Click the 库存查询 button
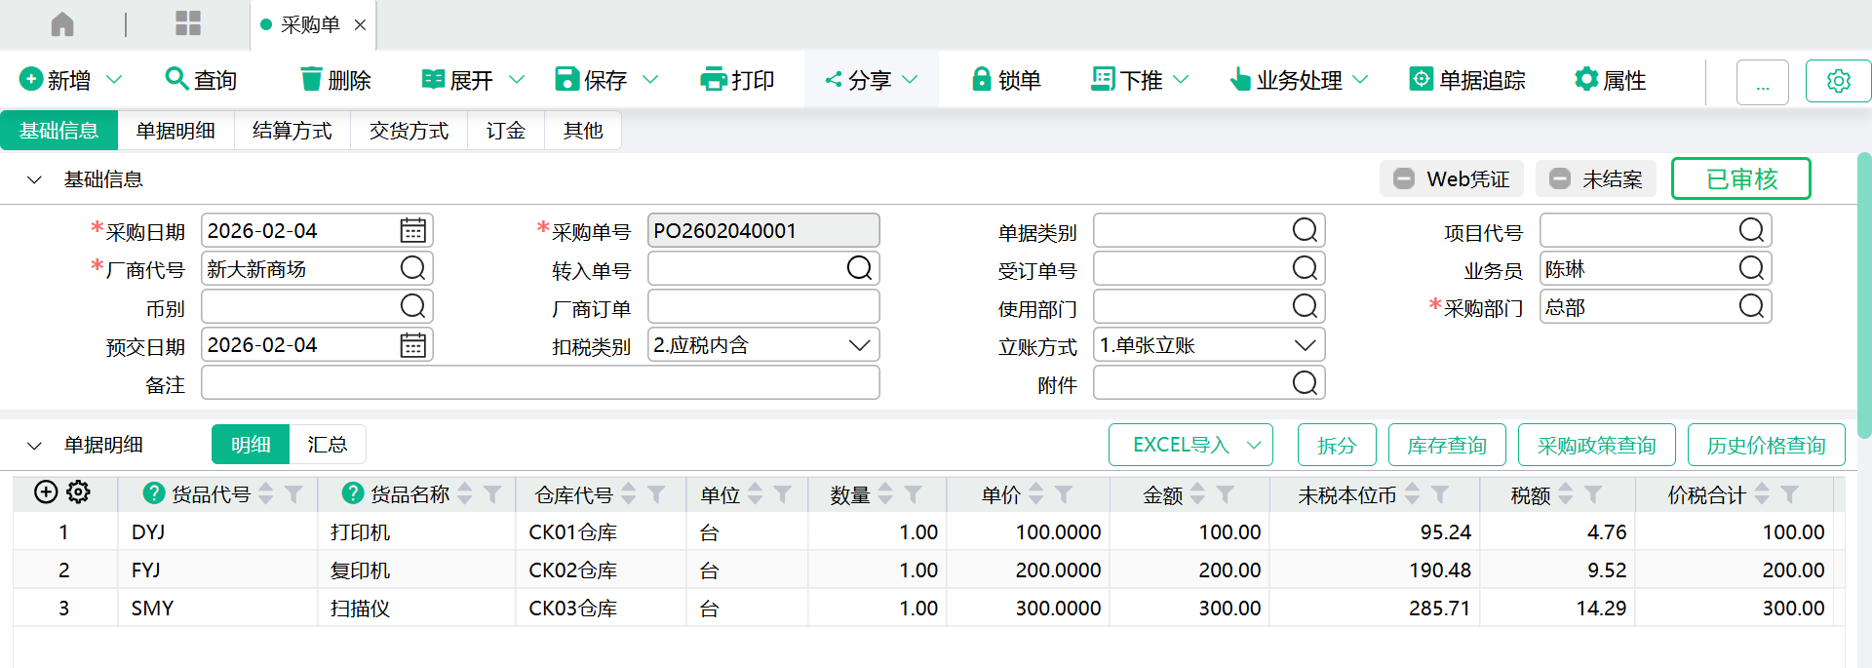 [x=1446, y=446]
